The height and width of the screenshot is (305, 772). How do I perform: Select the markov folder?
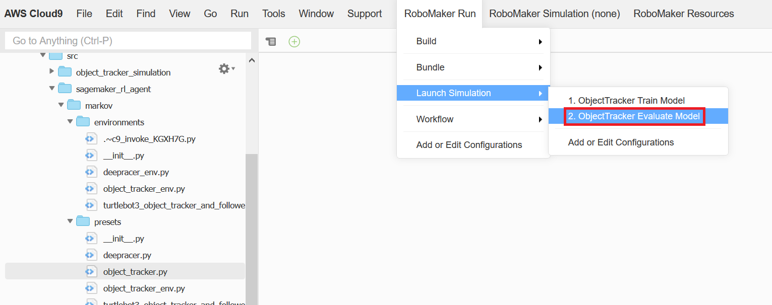point(99,106)
